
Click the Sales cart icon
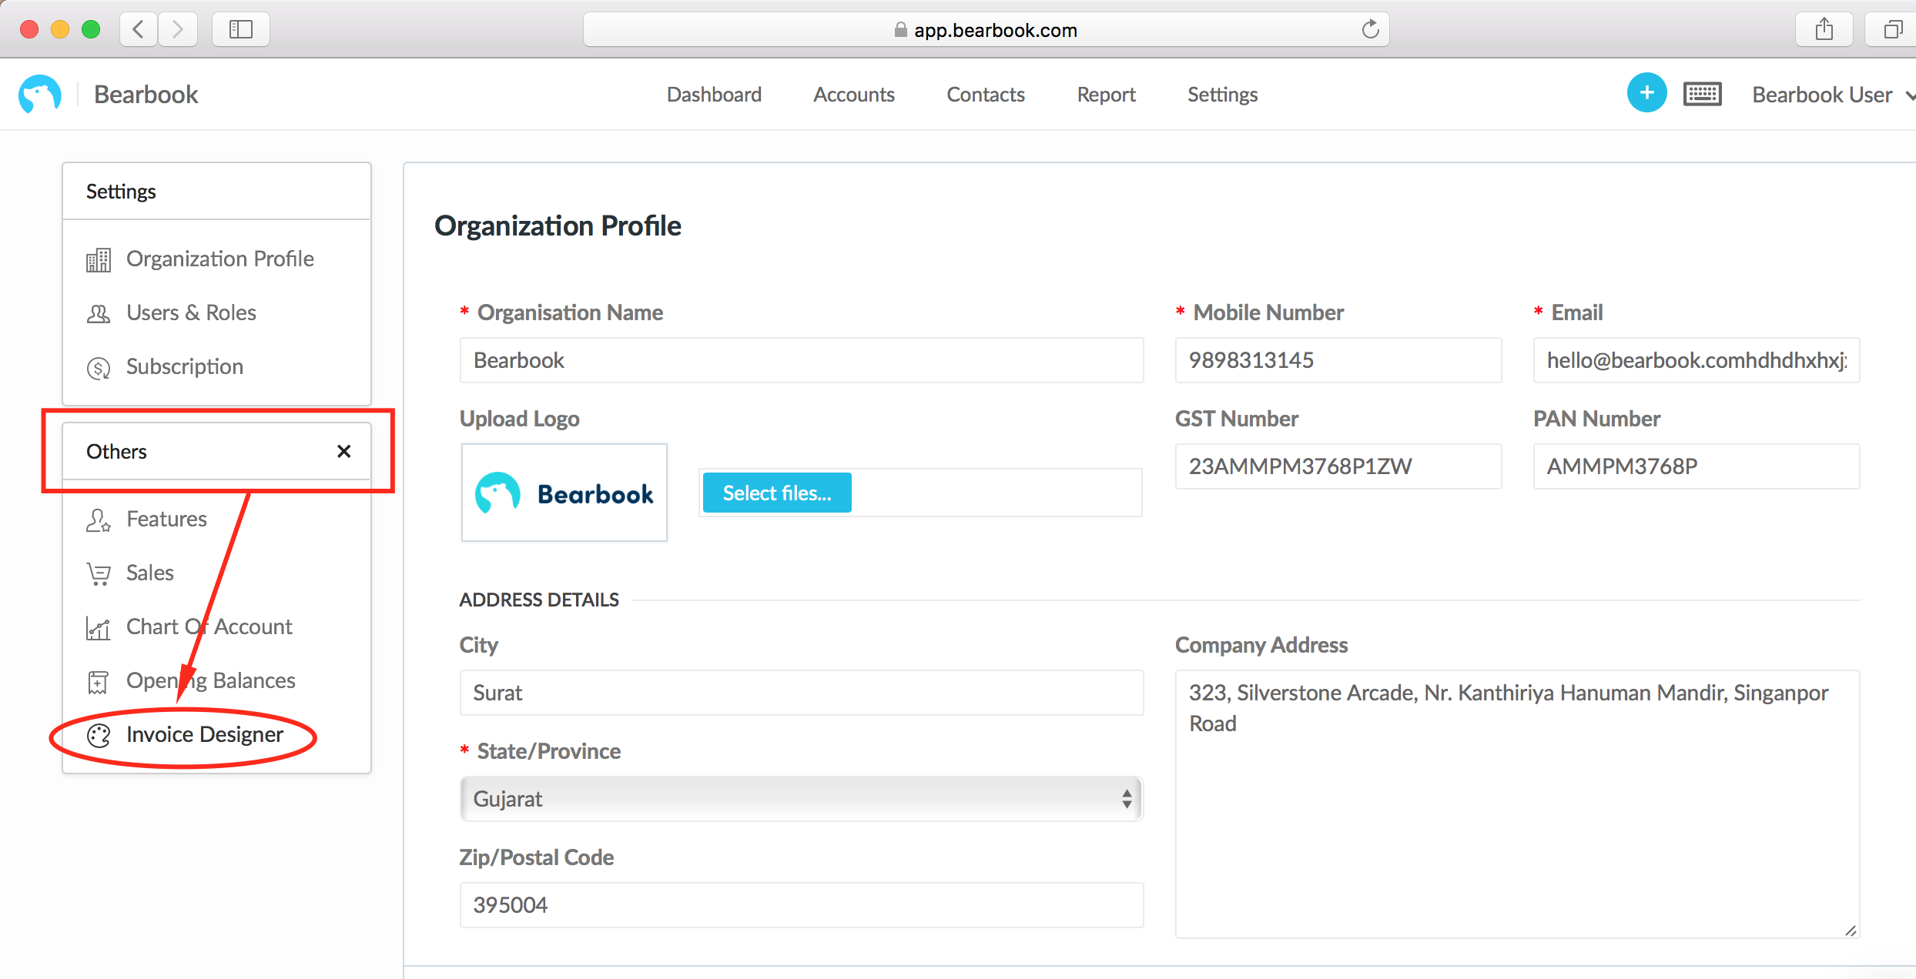(98, 574)
